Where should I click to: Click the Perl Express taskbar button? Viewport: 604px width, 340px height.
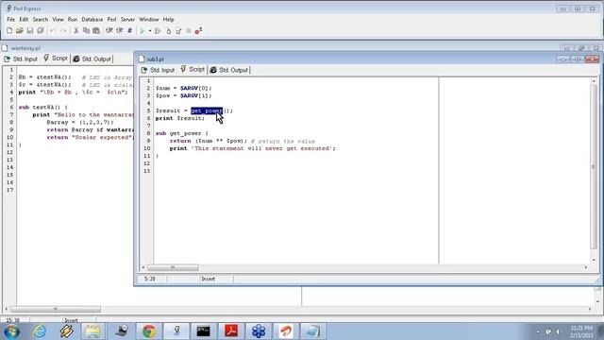coord(176,331)
